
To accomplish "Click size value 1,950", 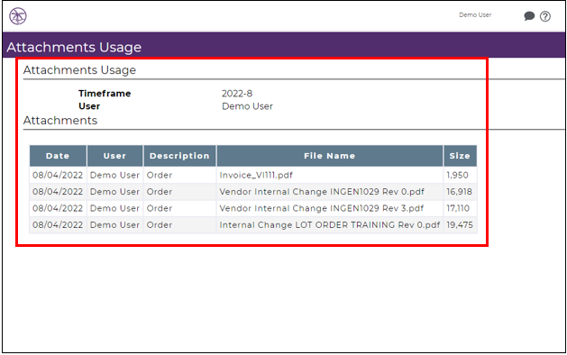I will pos(457,176).
